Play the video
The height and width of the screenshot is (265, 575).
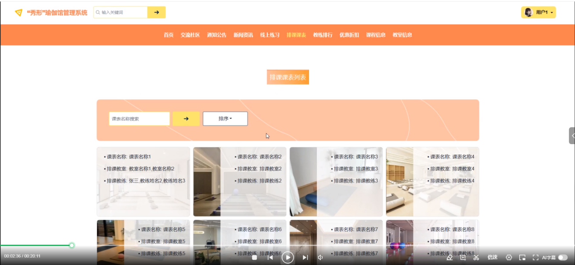coord(287,258)
